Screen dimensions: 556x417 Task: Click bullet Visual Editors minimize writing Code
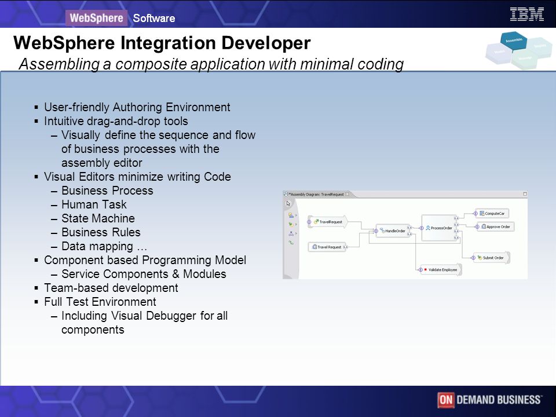[x=137, y=177]
